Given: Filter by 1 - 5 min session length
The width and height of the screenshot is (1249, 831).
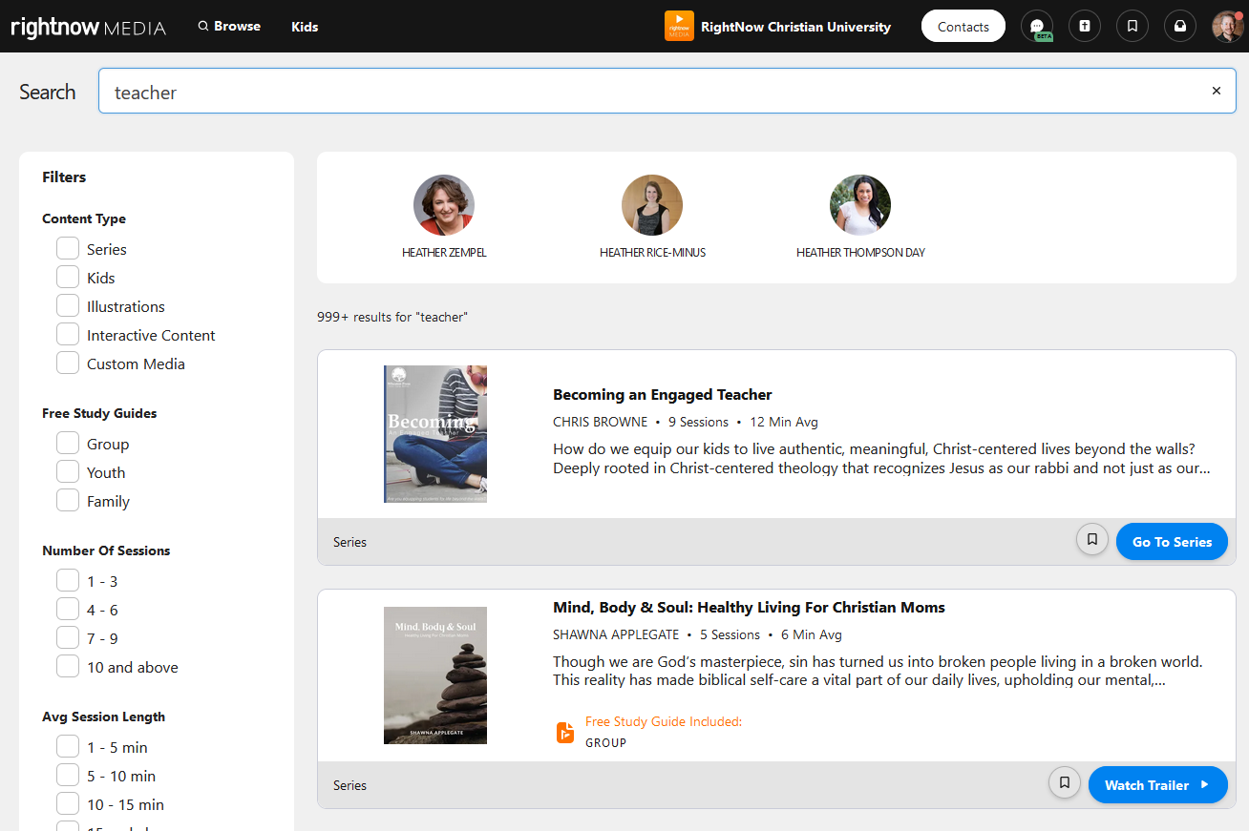Looking at the screenshot, I should pos(68,746).
